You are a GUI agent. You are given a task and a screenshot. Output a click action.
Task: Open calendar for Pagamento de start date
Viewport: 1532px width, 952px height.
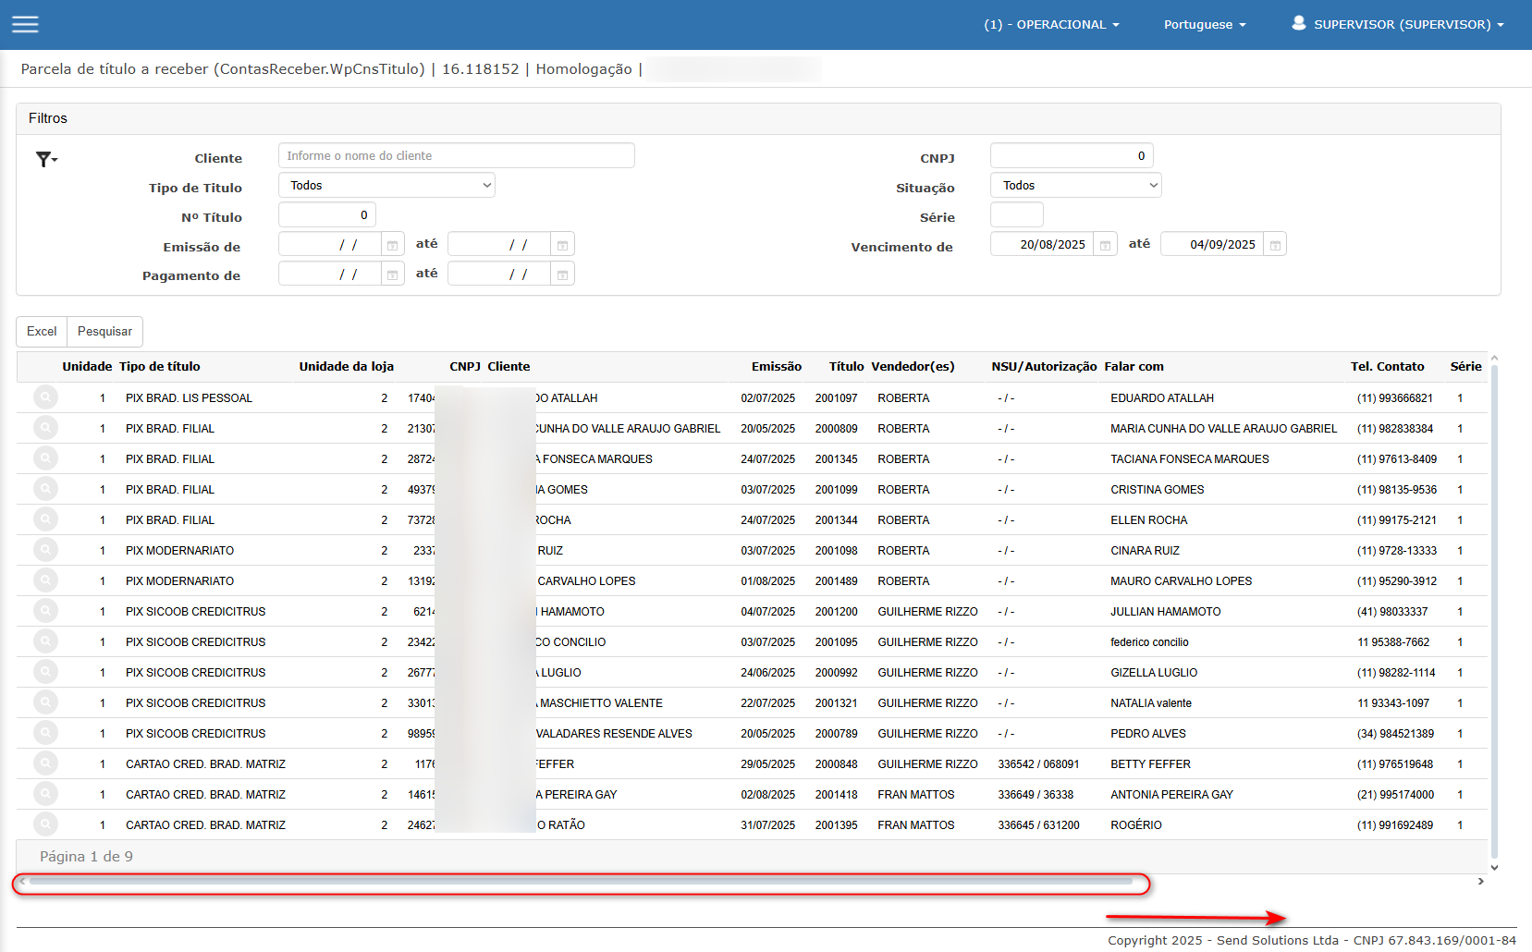point(392,275)
